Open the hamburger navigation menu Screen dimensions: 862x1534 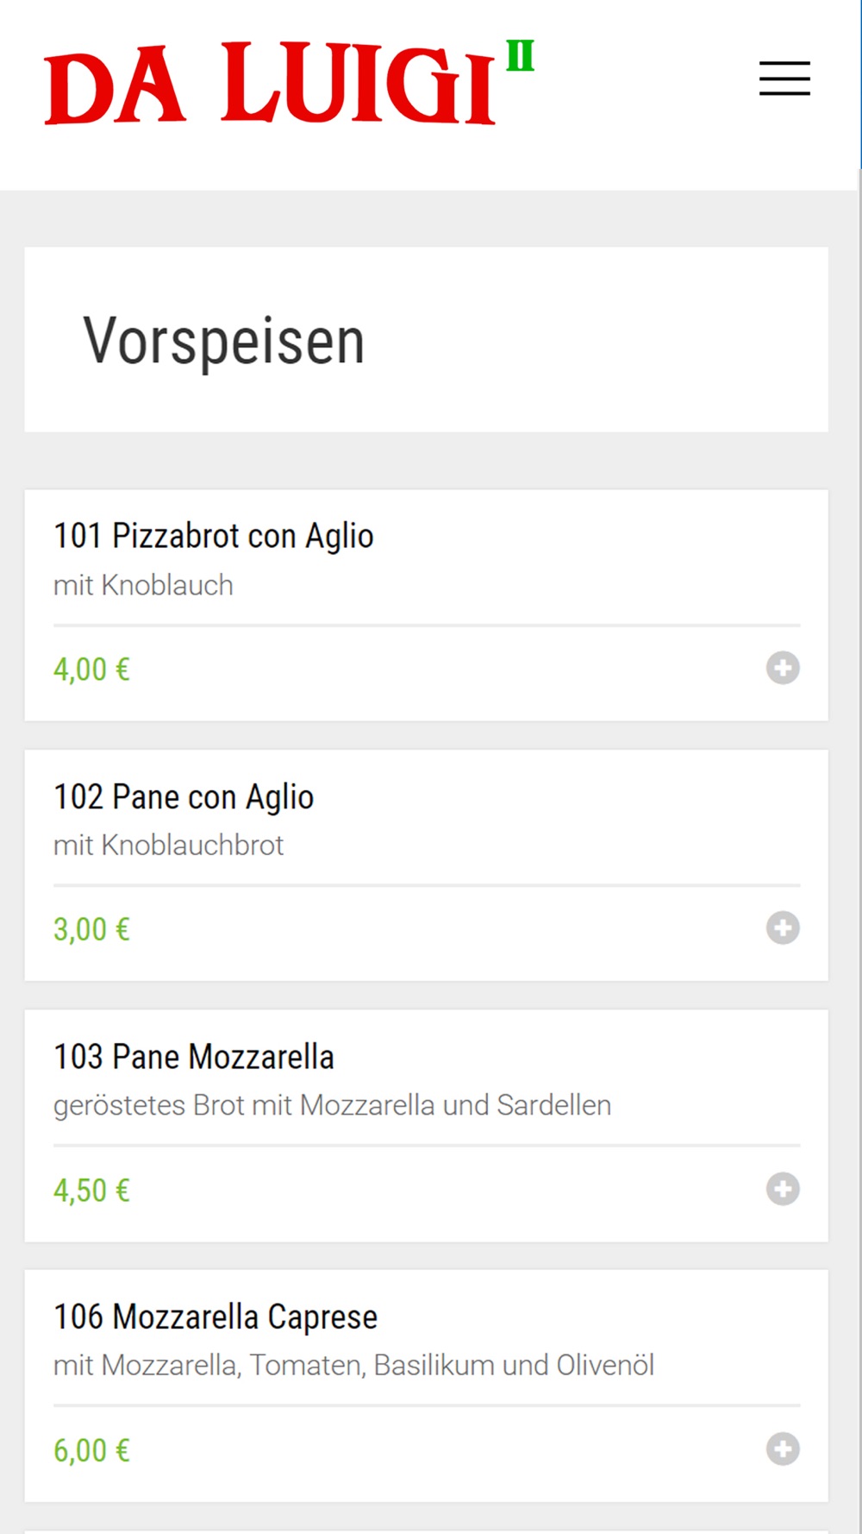(784, 79)
